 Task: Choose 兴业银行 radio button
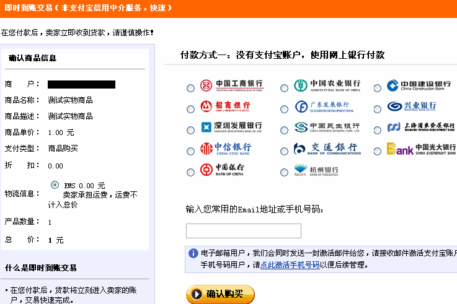[378, 109]
